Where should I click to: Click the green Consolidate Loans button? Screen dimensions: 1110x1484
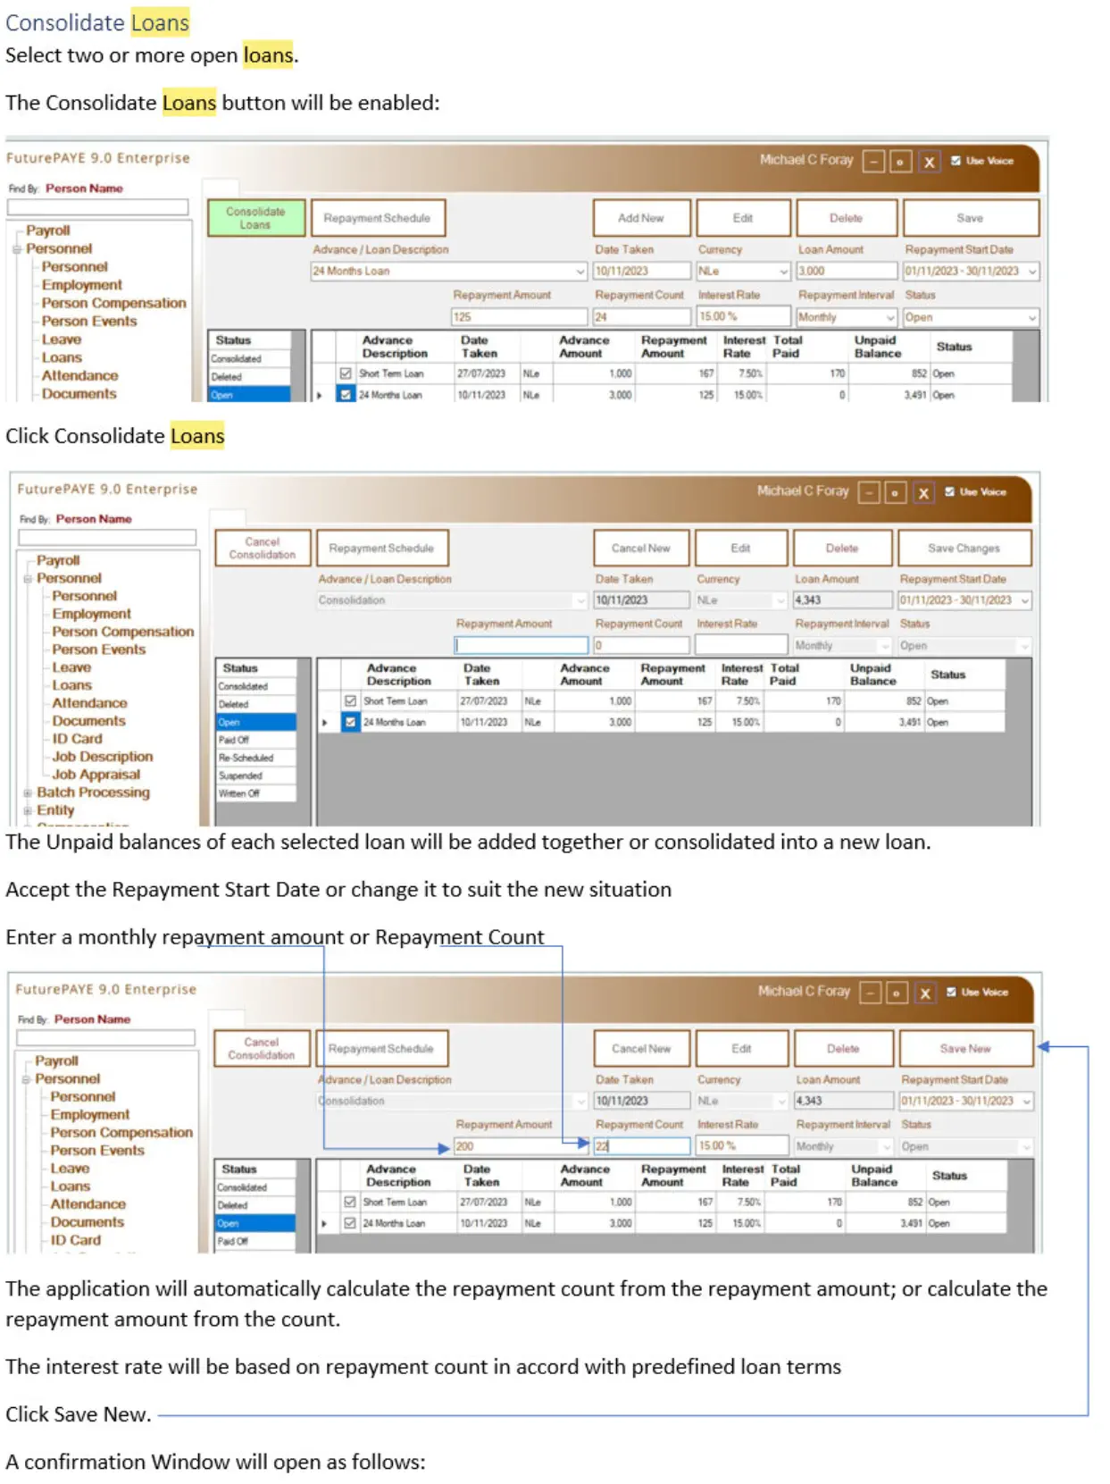(255, 218)
